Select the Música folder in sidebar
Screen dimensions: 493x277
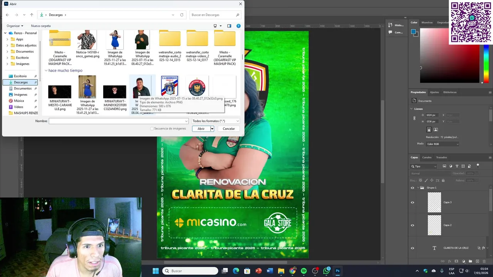[x=19, y=101]
